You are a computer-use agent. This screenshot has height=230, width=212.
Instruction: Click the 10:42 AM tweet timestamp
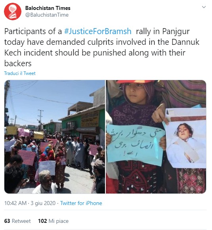click(x=15, y=203)
